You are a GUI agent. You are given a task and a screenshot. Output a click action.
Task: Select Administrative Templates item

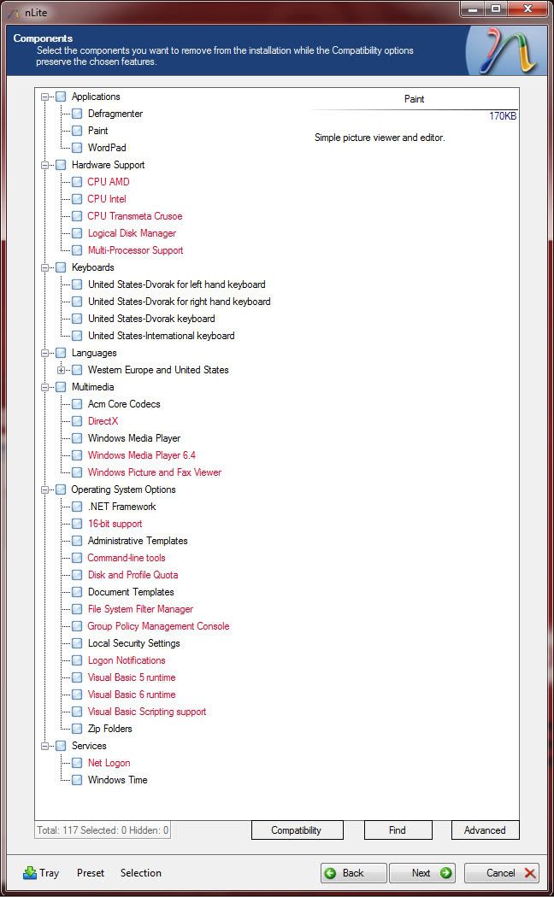pyautogui.click(x=138, y=541)
